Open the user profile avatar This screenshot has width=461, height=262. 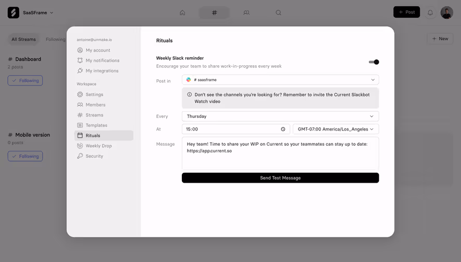click(x=446, y=13)
